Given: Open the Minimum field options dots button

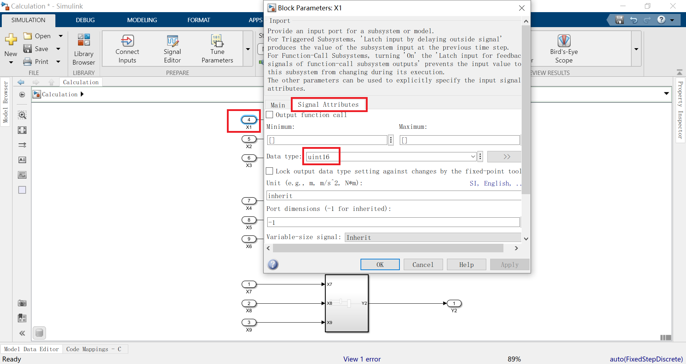Looking at the screenshot, I should (x=391, y=140).
